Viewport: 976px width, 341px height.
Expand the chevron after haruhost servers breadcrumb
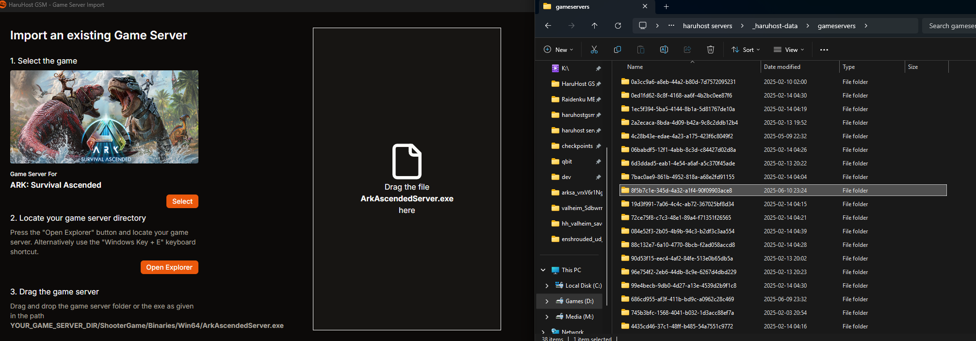coord(742,26)
